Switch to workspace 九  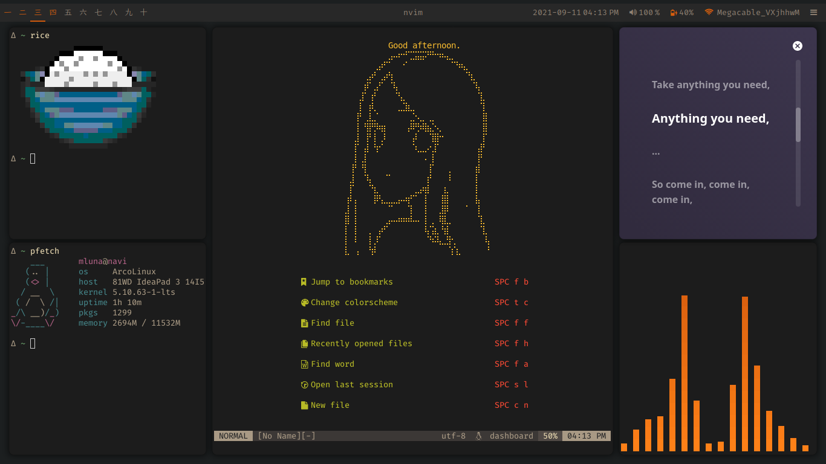point(128,12)
